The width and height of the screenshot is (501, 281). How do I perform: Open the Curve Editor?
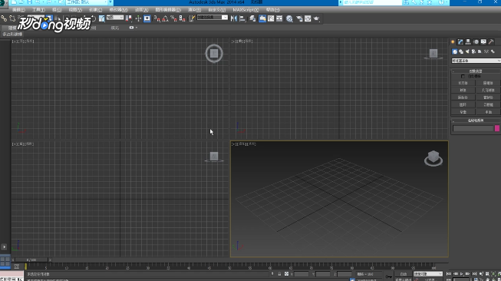271,18
